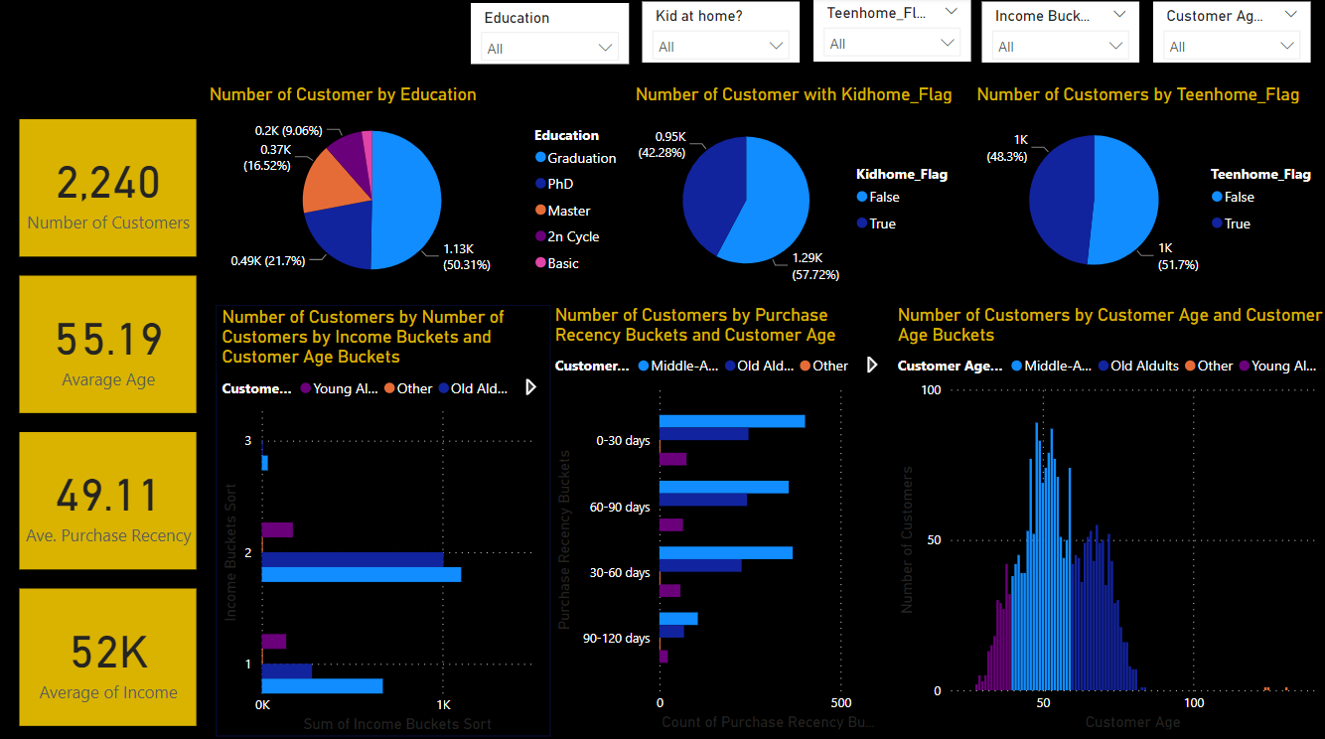
Task: Click the Customer Age axis title
Action: pos(1132,721)
